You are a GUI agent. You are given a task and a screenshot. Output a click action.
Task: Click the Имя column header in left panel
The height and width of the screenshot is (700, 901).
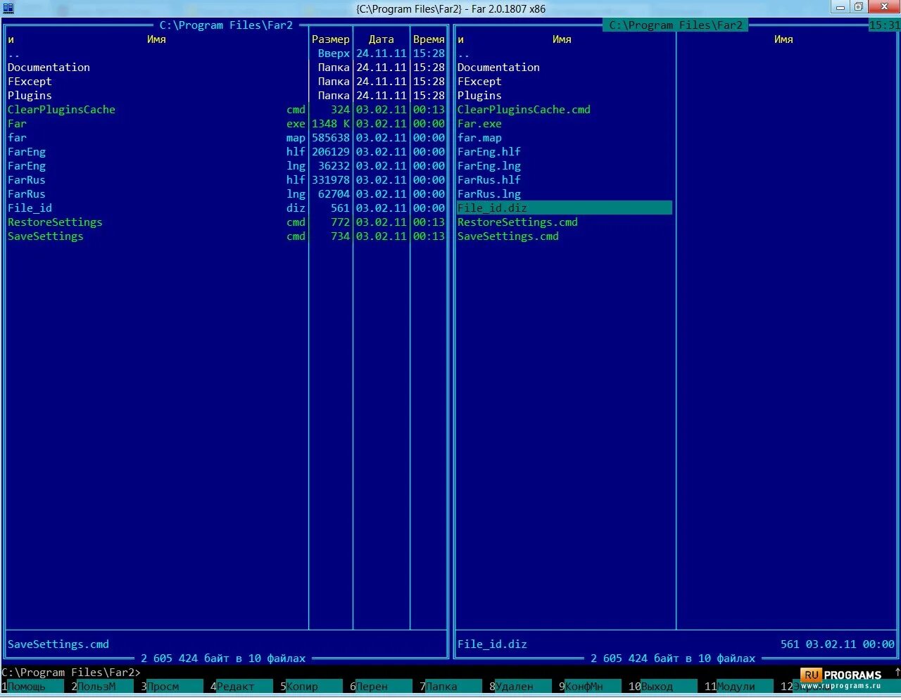click(156, 39)
